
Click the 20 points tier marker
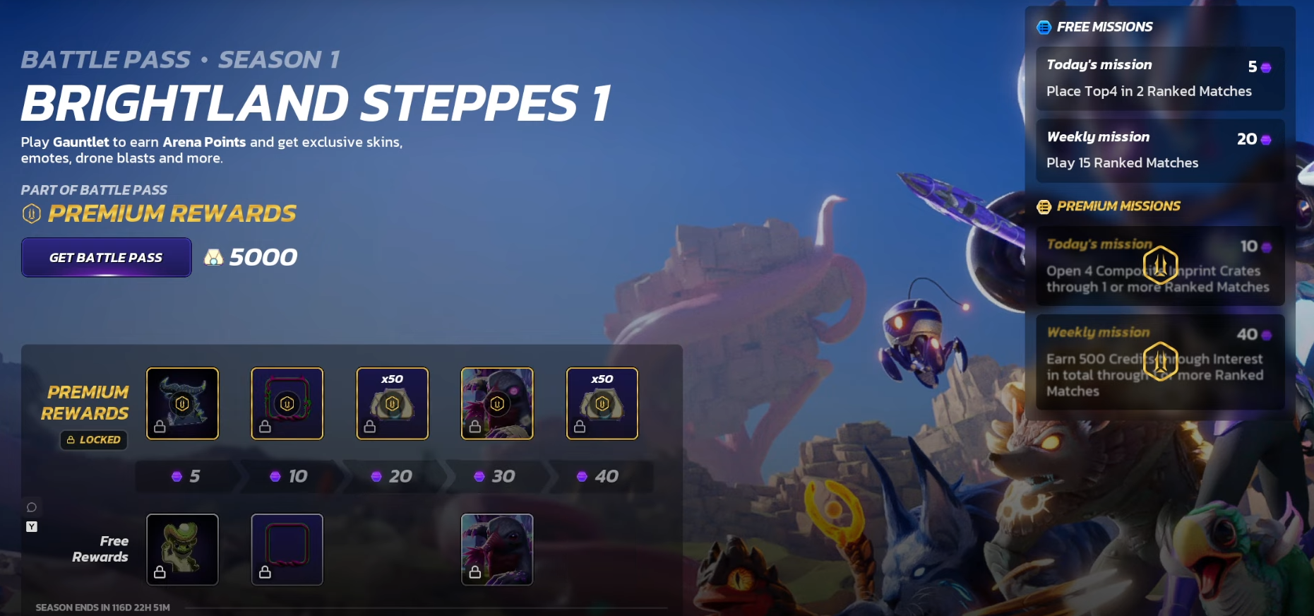point(392,476)
